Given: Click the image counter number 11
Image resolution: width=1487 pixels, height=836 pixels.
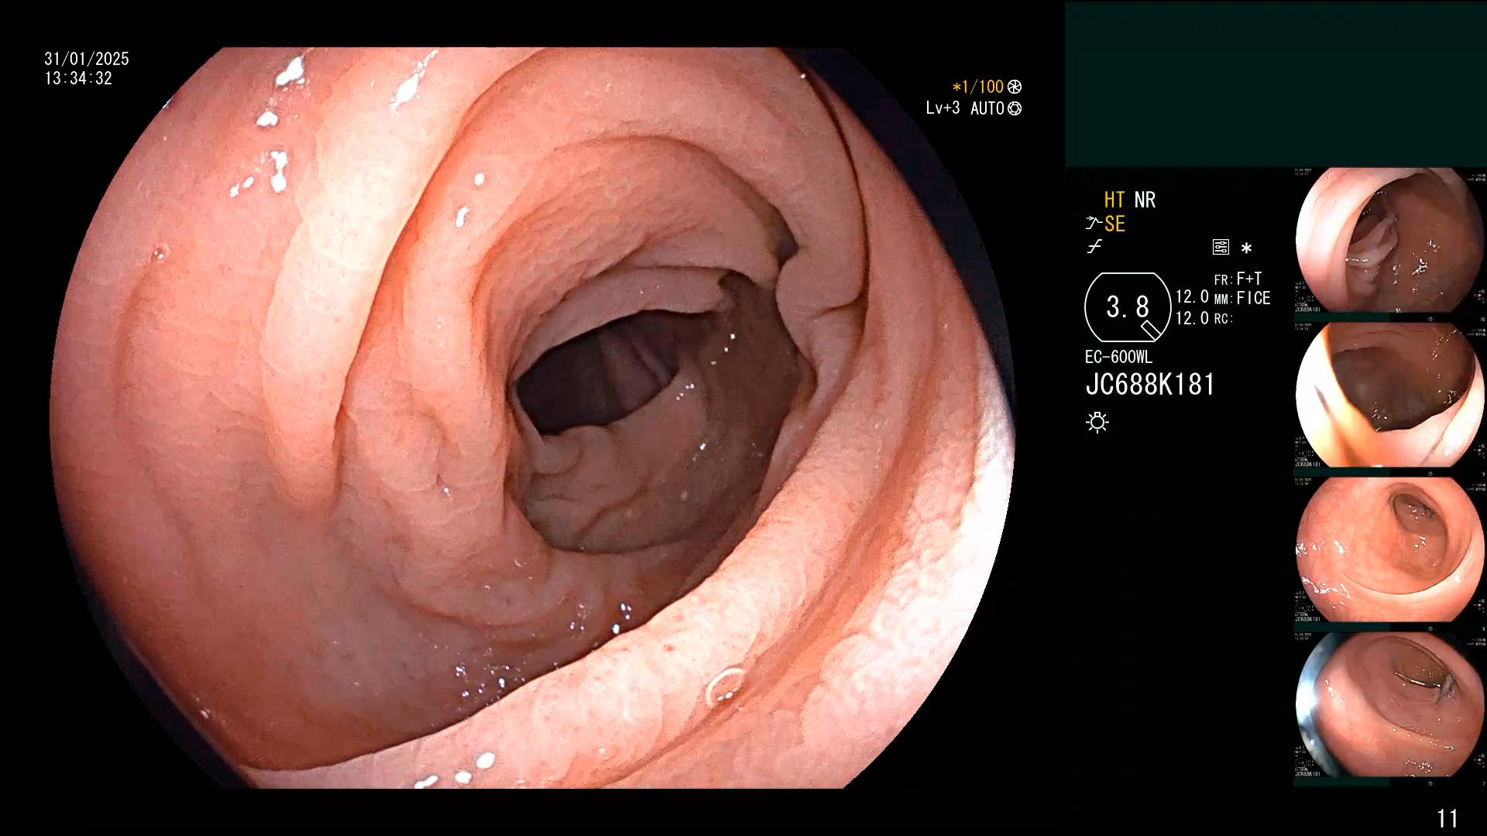Looking at the screenshot, I should 1448,818.
